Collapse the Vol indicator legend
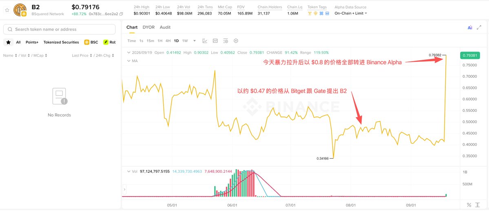Viewport: 489px width, 211px height. [128, 171]
